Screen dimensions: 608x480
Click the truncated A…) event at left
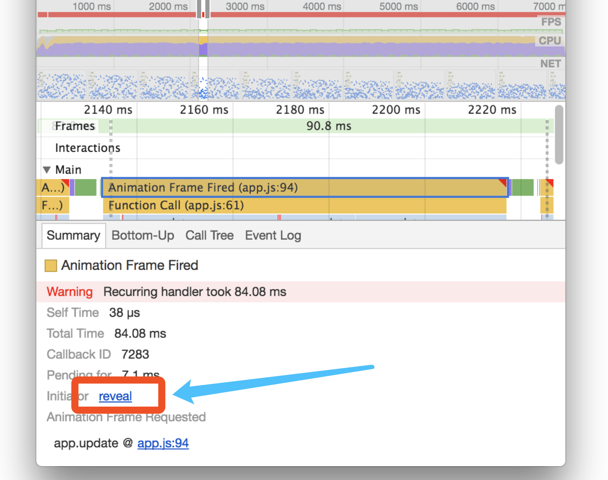coord(53,187)
